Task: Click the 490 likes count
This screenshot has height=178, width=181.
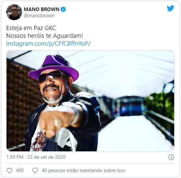Action: point(20,171)
